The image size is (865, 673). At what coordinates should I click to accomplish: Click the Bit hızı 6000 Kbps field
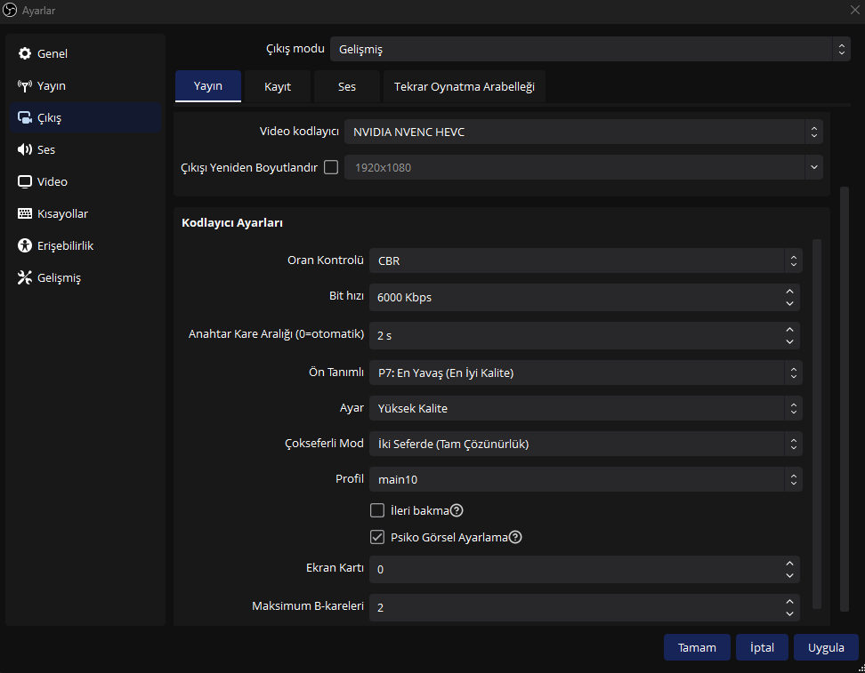point(574,298)
